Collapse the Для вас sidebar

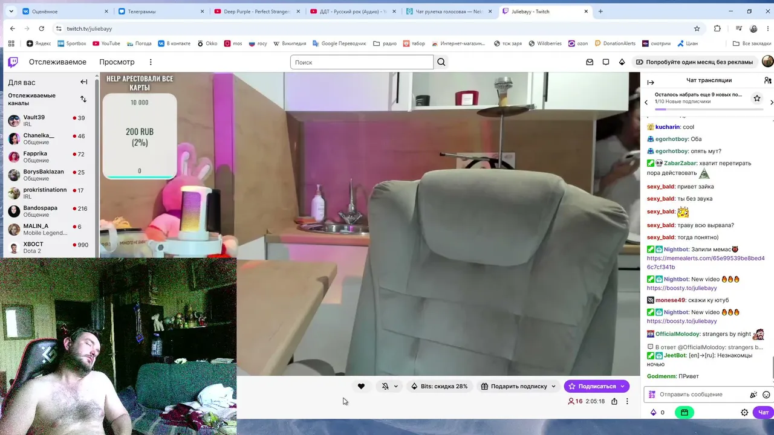pos(84,82)
